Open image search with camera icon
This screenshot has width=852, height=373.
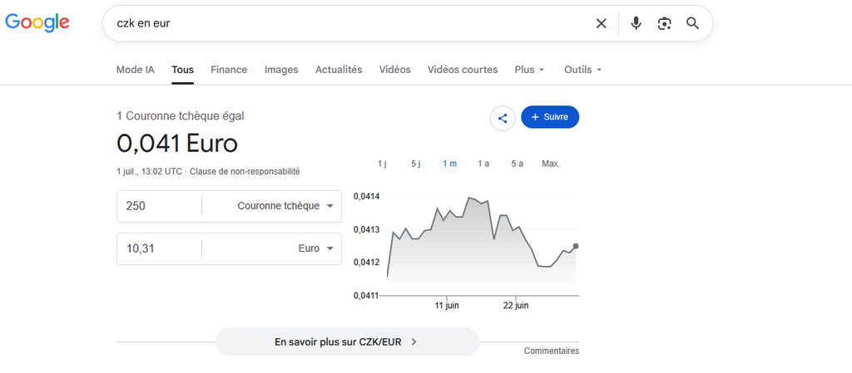coord(664,23)
